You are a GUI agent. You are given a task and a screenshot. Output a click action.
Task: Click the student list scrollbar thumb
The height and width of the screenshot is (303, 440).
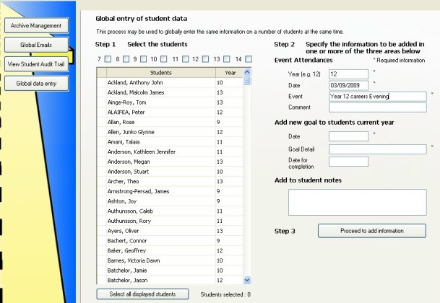tap(247, 81)
